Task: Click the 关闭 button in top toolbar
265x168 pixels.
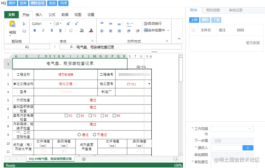Action: 63,3
